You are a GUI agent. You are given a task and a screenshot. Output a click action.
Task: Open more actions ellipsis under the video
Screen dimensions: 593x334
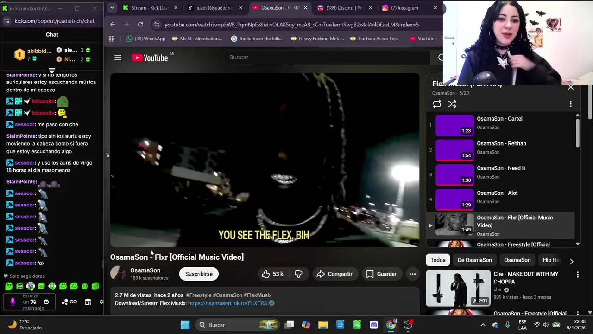point(412,274)
